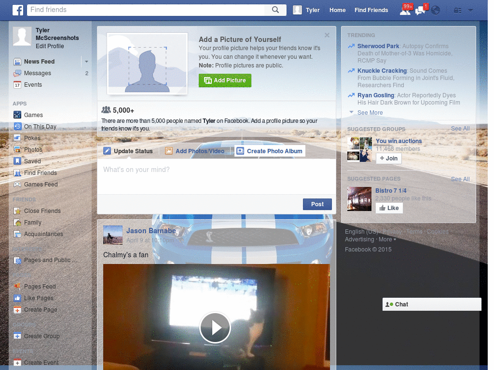Viewport: 494px width, 370px height.
Task: Click the search magnifier icon
Action: pyautogui.click(x=275, y=10)
